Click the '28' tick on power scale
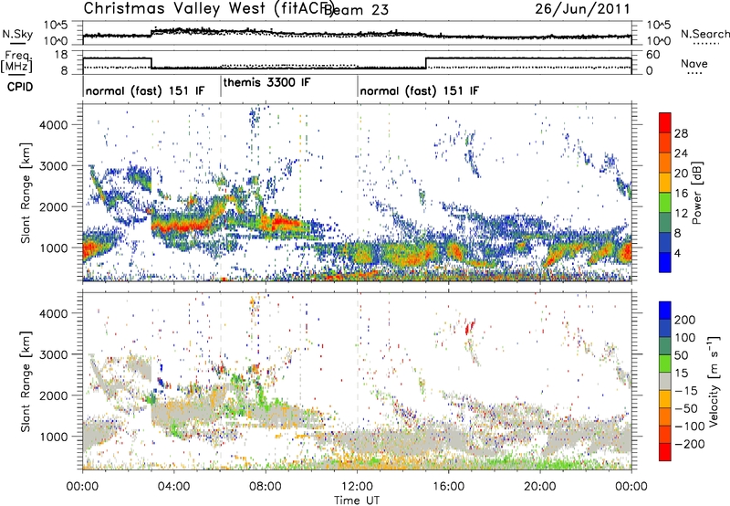The image size is (730, 506). point(681,133)
